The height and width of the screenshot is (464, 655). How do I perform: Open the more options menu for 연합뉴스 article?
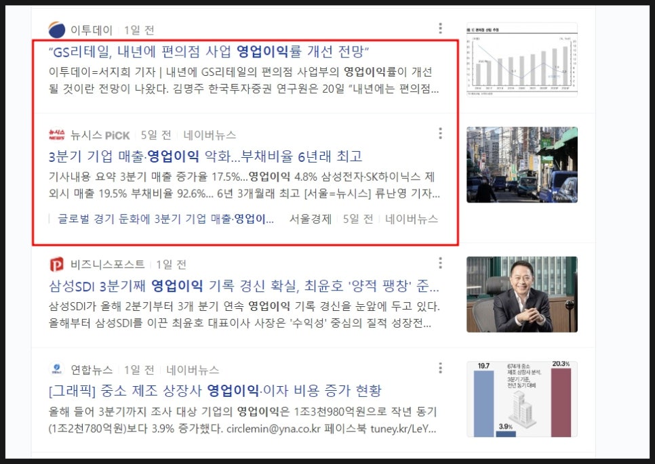pyautogui.click(x=440, y=368)
